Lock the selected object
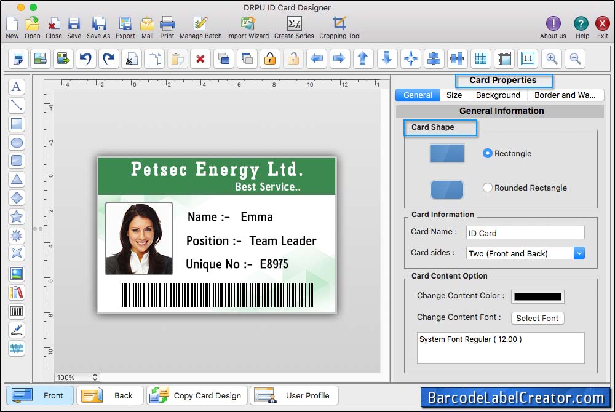 [x=270, y=59]
